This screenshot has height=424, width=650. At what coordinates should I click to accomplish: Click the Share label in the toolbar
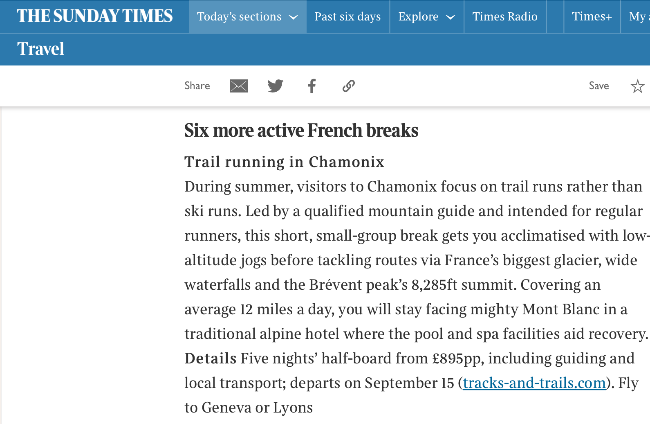(197, 86)
